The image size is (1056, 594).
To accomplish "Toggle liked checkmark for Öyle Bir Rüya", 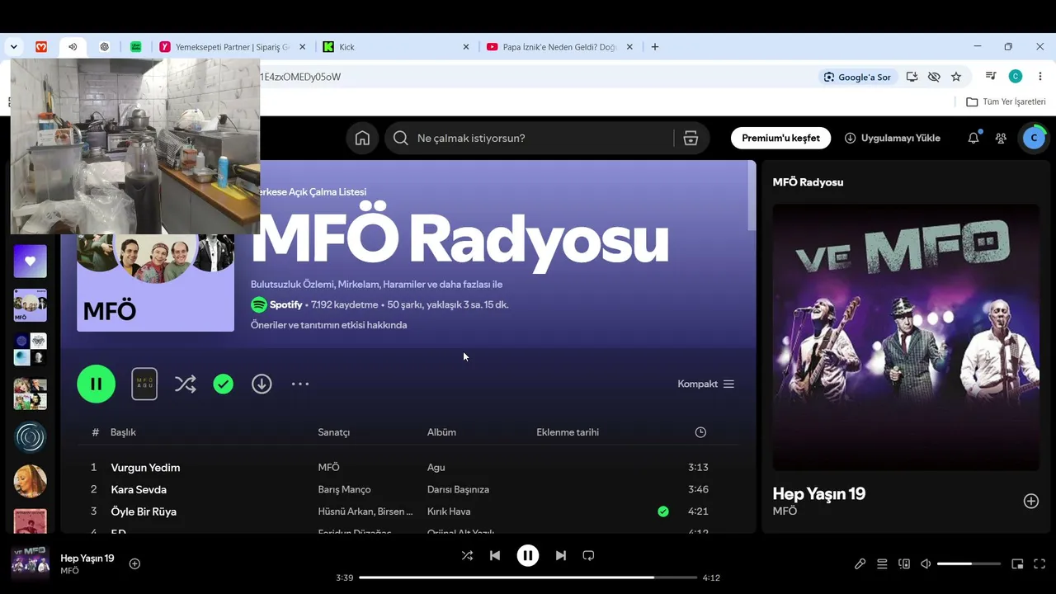I will (663, 511).
